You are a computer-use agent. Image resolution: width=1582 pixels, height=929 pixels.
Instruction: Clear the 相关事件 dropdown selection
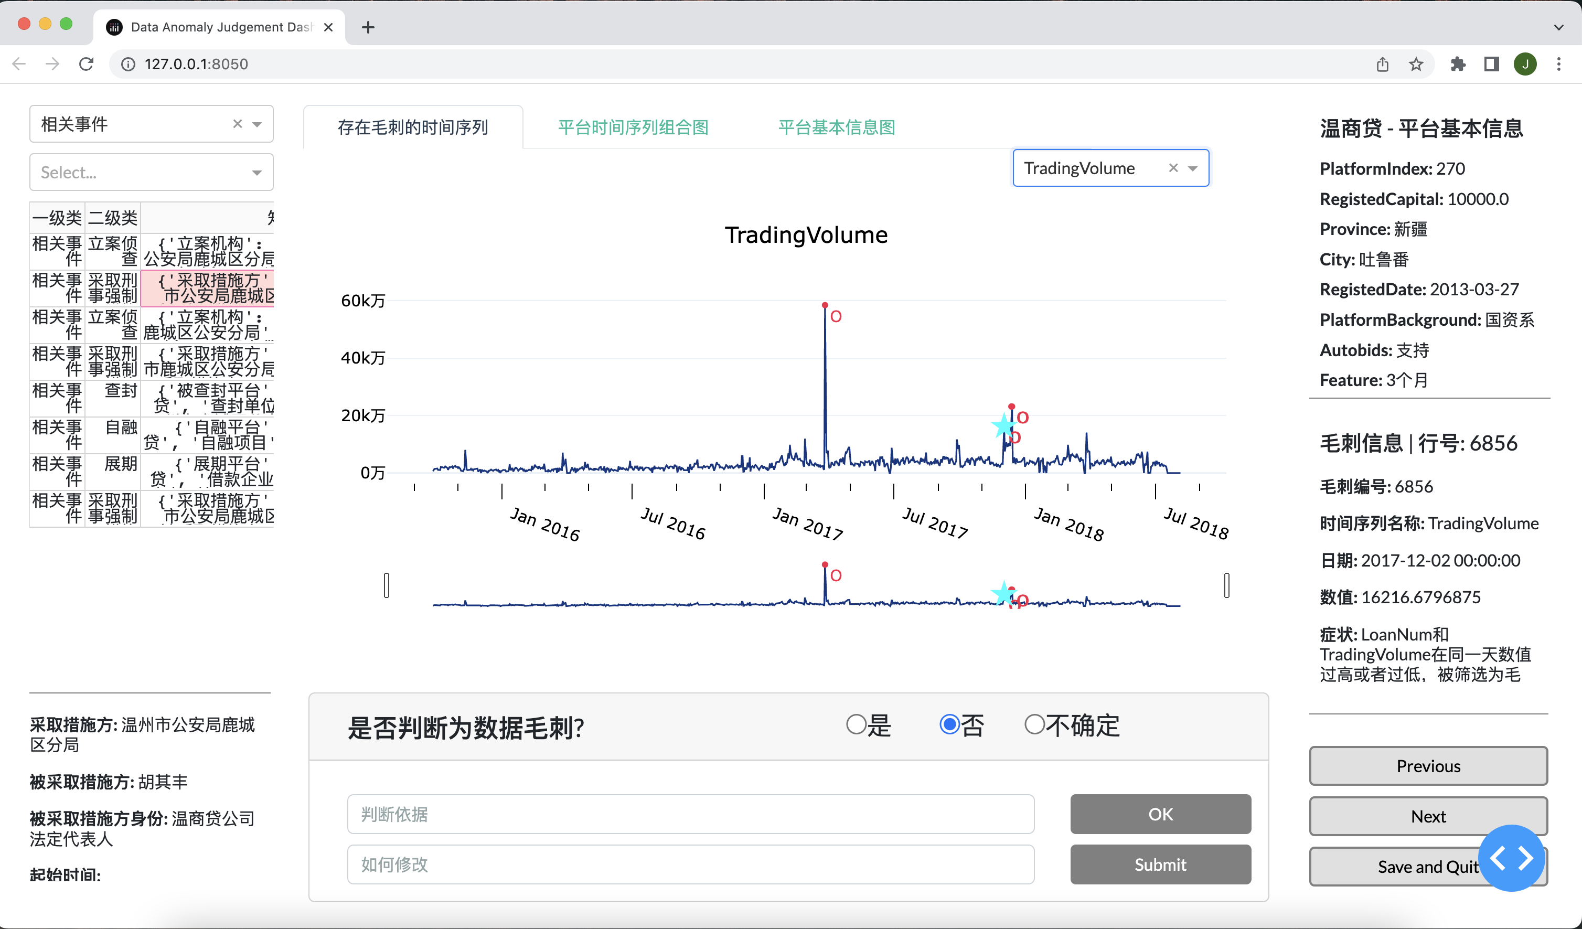click(x=237, y=124)
